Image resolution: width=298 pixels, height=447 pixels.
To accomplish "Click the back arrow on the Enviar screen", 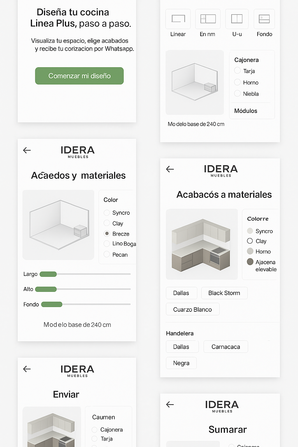I will [26, 369].
